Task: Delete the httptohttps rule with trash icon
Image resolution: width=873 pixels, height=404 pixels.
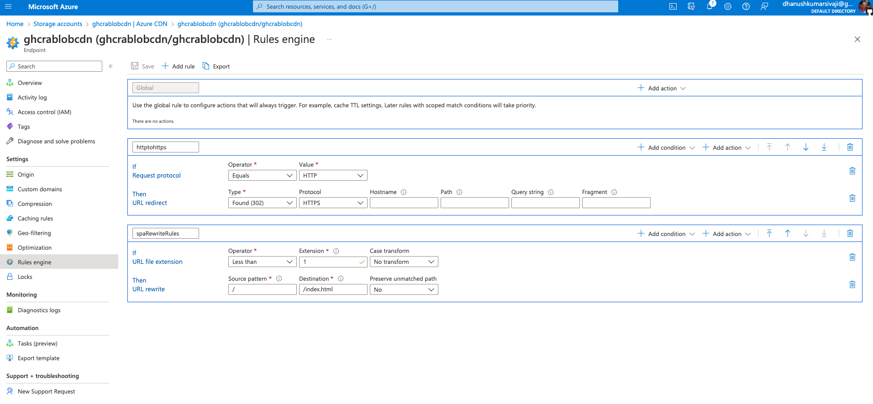Action: click(850, 147)
